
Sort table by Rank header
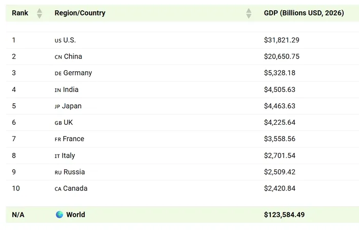[x=20, y=13]
